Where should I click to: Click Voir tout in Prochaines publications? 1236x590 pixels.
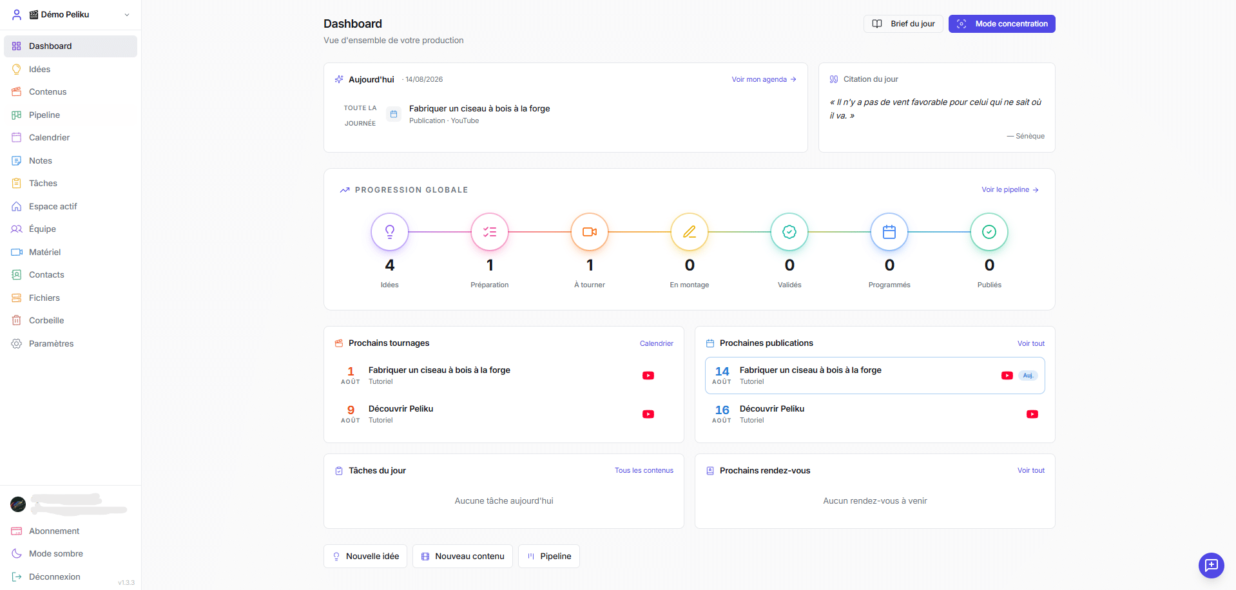point(1031,343)
